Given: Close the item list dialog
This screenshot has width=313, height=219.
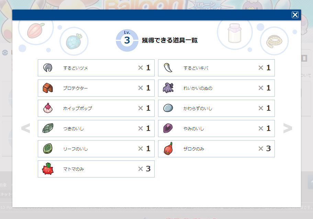Looking at the screenshot, I should [x=295, y=15].
